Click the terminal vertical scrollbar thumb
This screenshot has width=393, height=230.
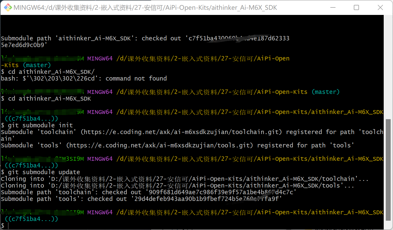(388, 170)
